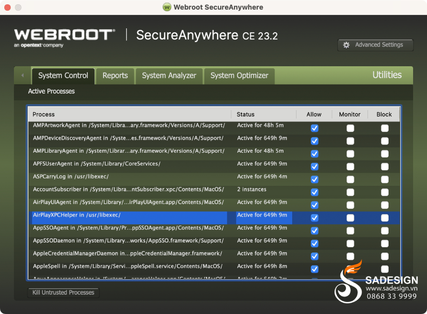Click the Allow column header
This screenshot has height=314, width=427.
coord(314,114)
